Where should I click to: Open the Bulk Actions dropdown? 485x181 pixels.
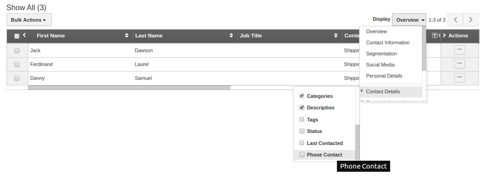click(x=29, y=20)
